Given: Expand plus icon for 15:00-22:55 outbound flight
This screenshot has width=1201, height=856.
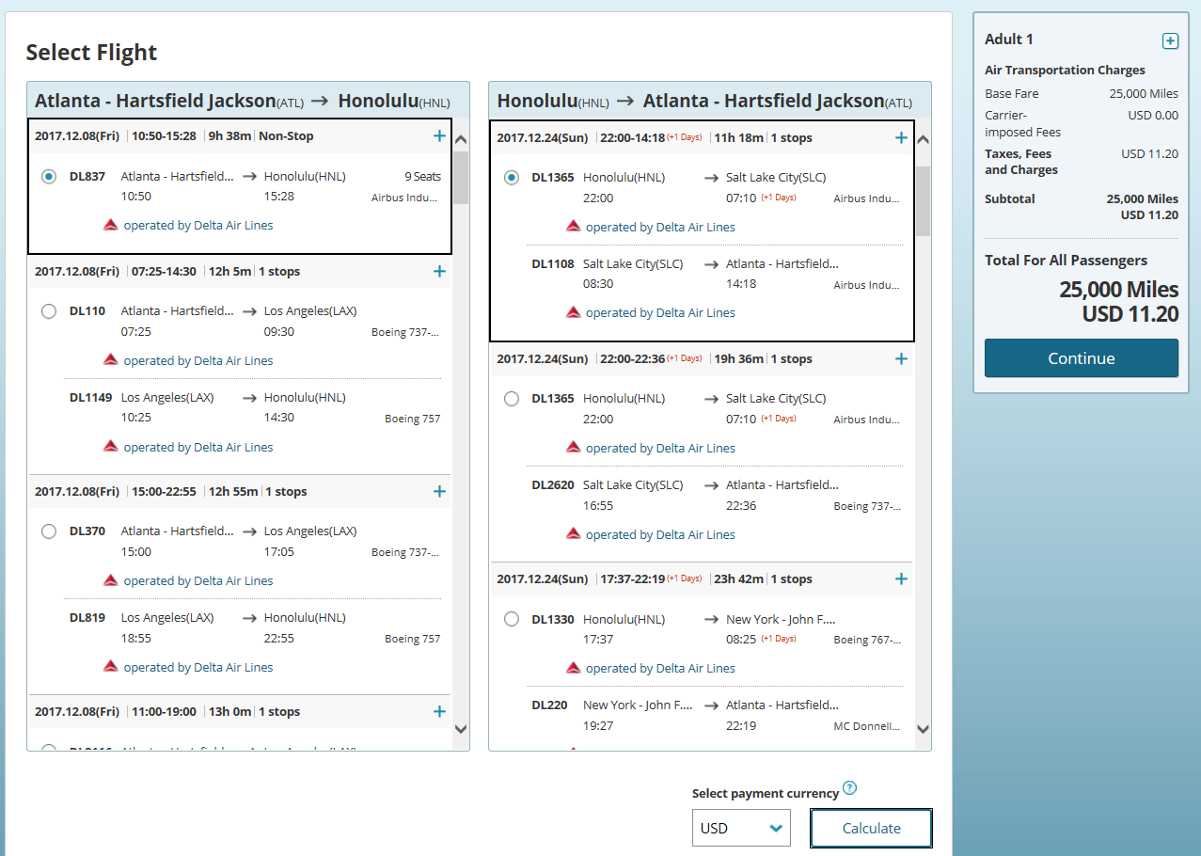Looking at the screenshot, I should (x=439, y=491).
